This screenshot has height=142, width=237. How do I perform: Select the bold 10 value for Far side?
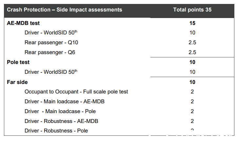(x=192, y=82)
